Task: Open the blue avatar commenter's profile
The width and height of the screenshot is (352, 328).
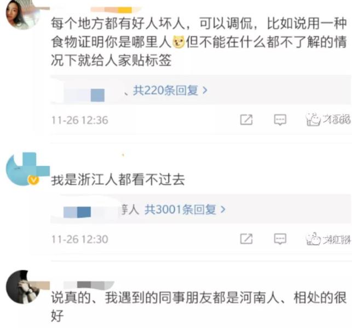Action: (22, 169)
